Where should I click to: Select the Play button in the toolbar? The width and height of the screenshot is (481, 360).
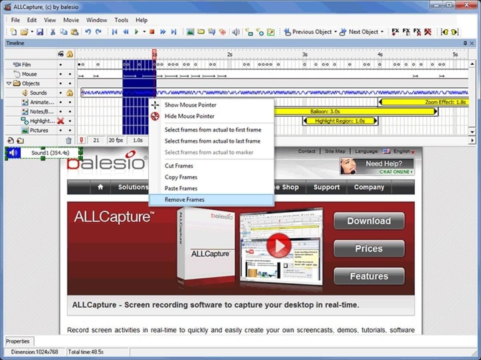point(136,31)
